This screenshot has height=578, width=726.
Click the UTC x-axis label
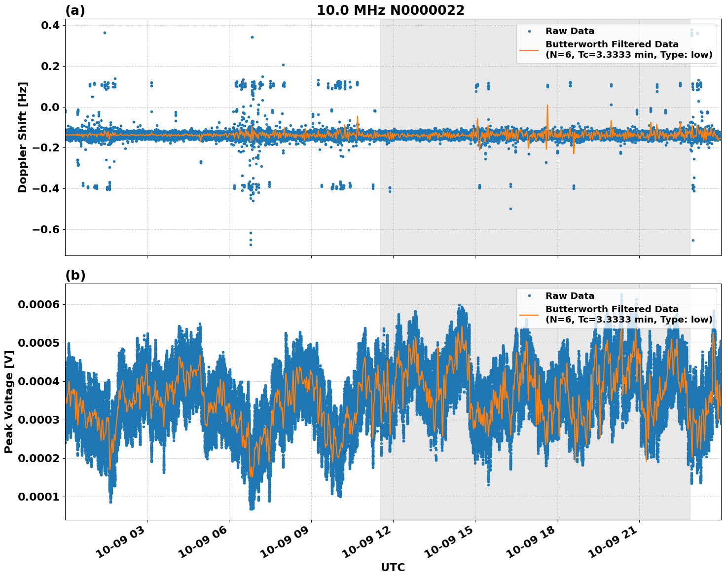click(x=393, y=568)
